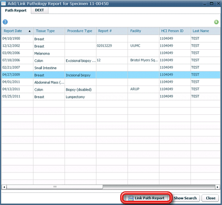Viewport: 222px width, 205px height.
Task: Click the green add report plus icon
Action: click(216, 22)
